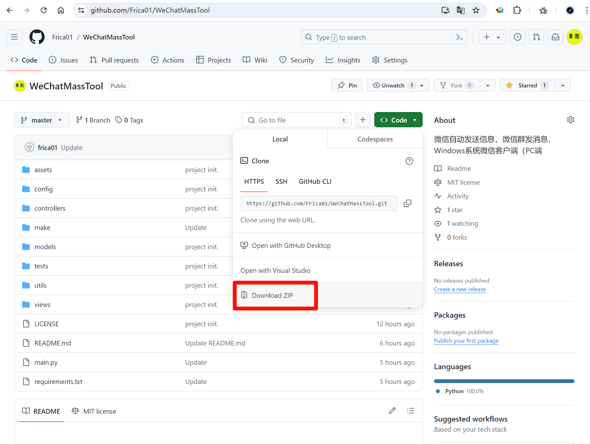Open the README outline list icon
The height and width of the screenshot is (444, 590).
click(x=411, y=411)
